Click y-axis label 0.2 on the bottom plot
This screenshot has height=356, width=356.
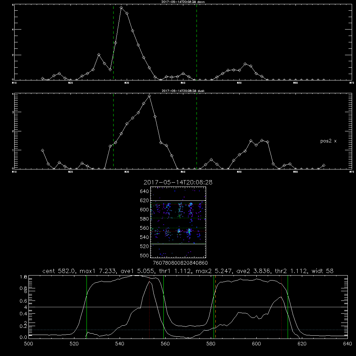point(23,326)
